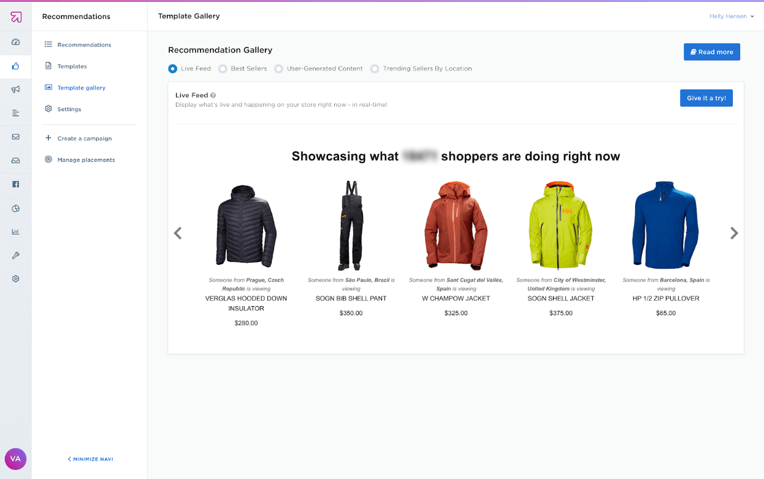Go to Template gallery menu item

pyautogui.click(x=82, y=88)
